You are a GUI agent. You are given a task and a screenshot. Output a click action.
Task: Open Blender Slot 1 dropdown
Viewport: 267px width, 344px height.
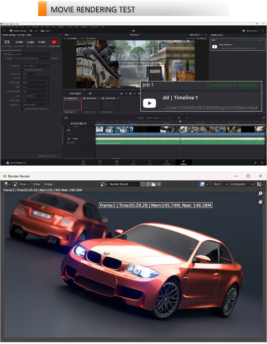click(x=220, y=184)
